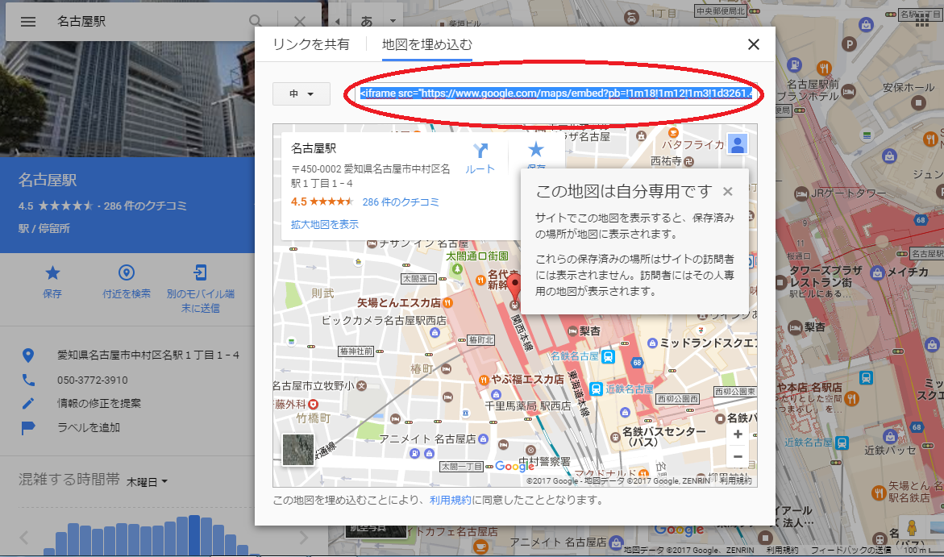Select the 地図を埋め込む tab
The image size is (944, 557).
(426, 44)
